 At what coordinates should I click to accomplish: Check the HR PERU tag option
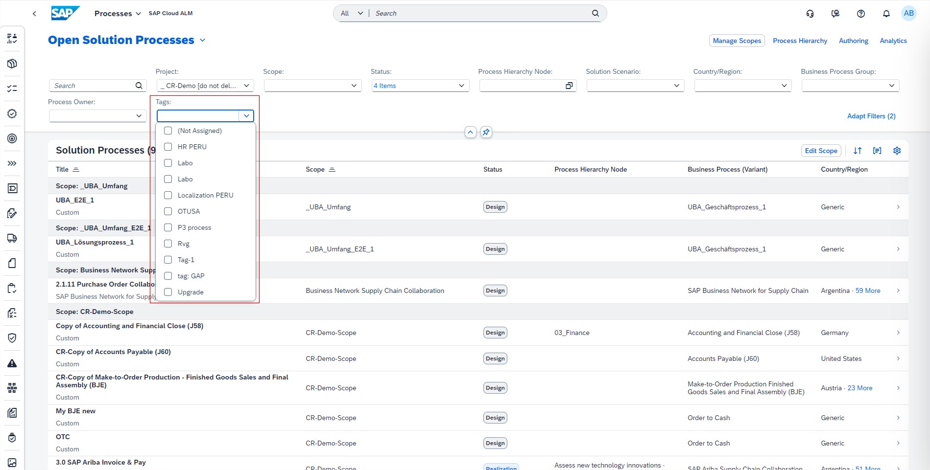click(168, 147)
